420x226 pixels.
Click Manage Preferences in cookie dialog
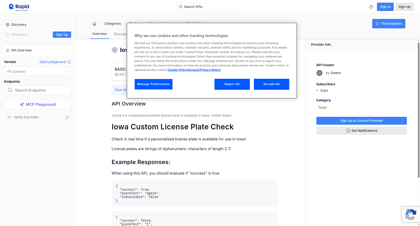click(154, 84)
